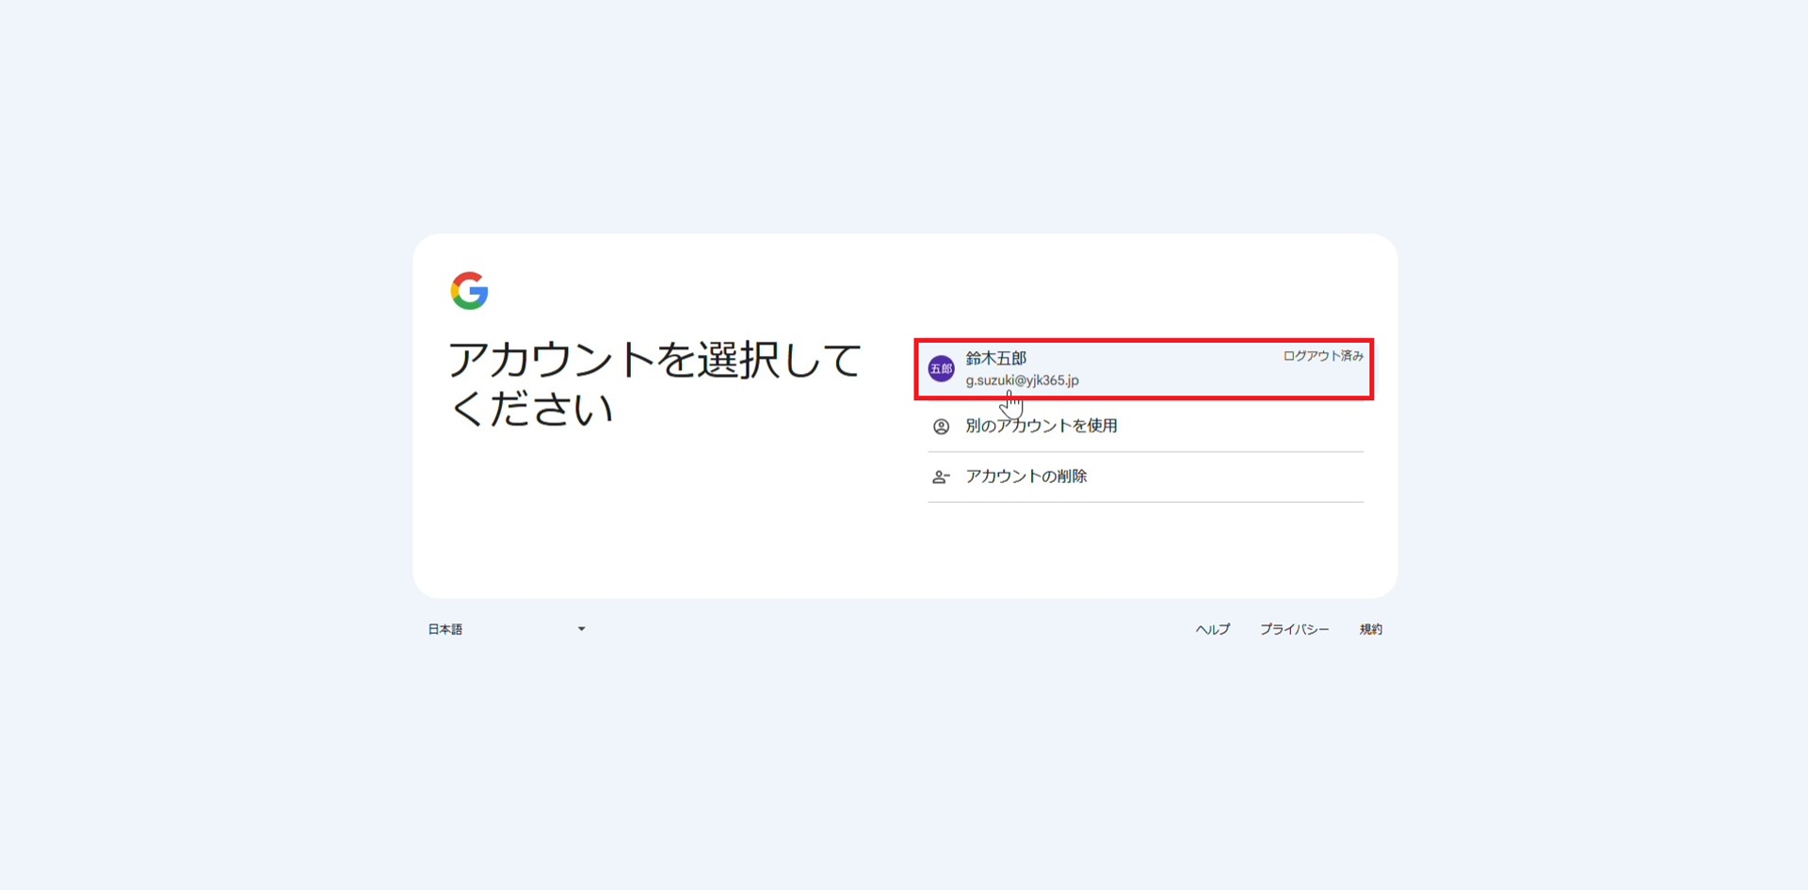Open the ヘルプ link
This screenshot has width=1808, height=890.
pos(1212,629)
